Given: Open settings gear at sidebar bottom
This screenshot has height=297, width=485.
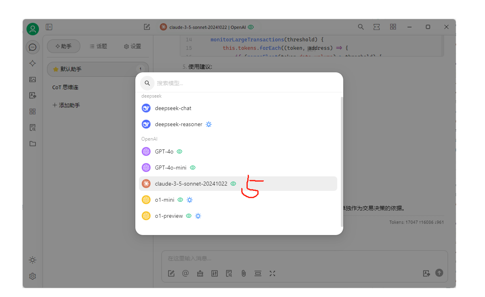Looking at the screenshot, I should click(33, 276).
